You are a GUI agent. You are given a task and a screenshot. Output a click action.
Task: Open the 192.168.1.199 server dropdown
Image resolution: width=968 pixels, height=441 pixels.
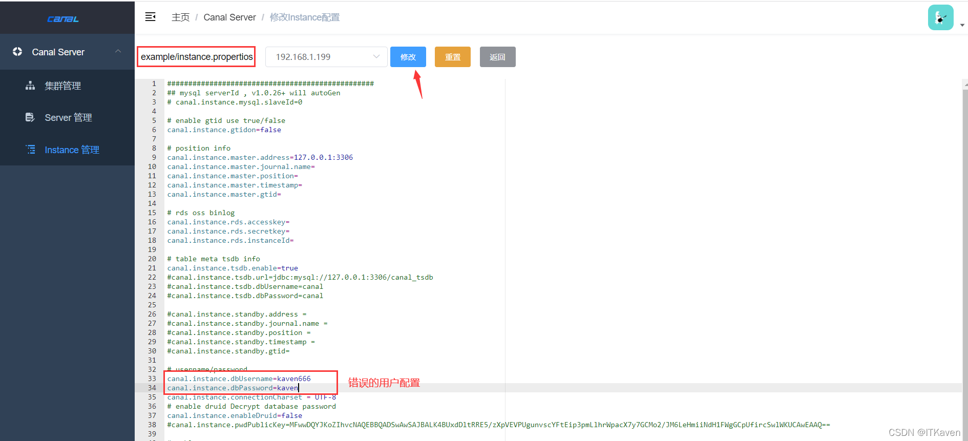click(326, 57)
